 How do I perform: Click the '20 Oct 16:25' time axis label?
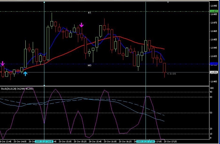click(126, 142)
